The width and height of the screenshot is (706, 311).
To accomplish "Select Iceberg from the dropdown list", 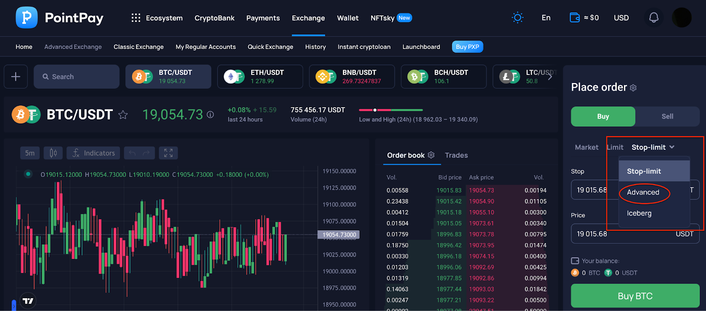I will click(x=654, y=214).
